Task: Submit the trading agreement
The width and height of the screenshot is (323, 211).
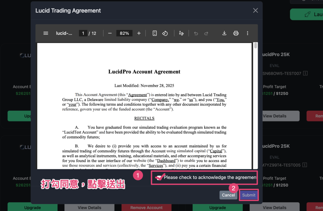Action: click(249, 195)
